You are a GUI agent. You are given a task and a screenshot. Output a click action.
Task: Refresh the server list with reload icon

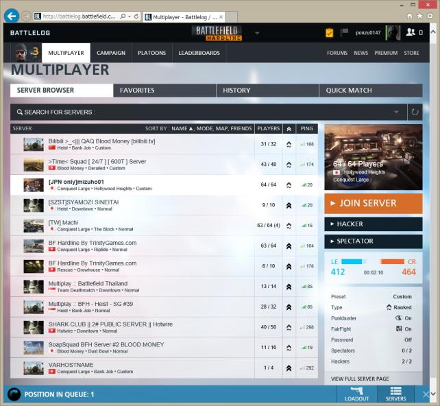(x=415, y=112)
